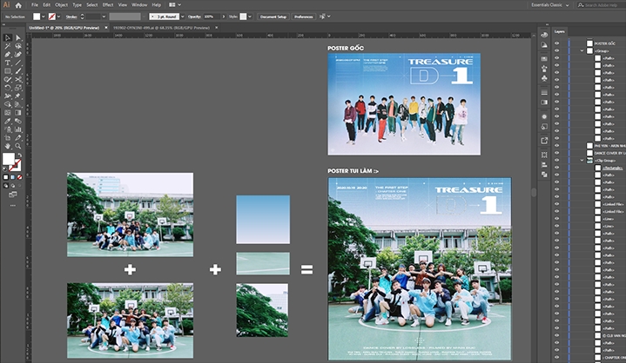Select the Lasso tool

(x=18, y=46)
